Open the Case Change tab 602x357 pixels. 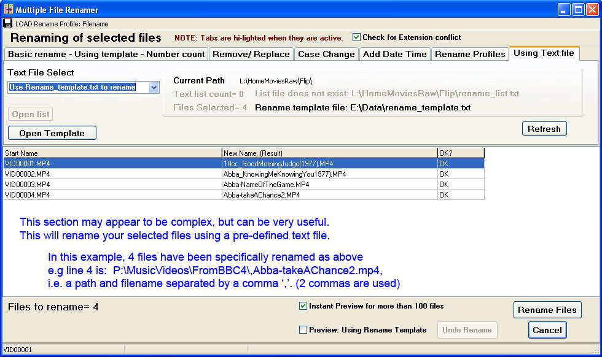pyautogui.click(x=326, y=54)
